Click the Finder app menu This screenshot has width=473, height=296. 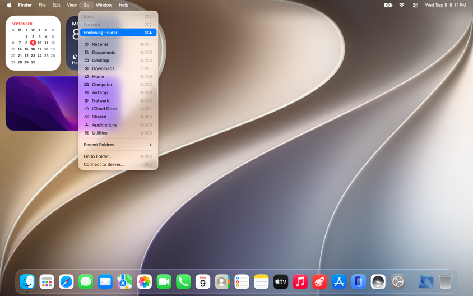pyautogui.click(x=25, y=5)
